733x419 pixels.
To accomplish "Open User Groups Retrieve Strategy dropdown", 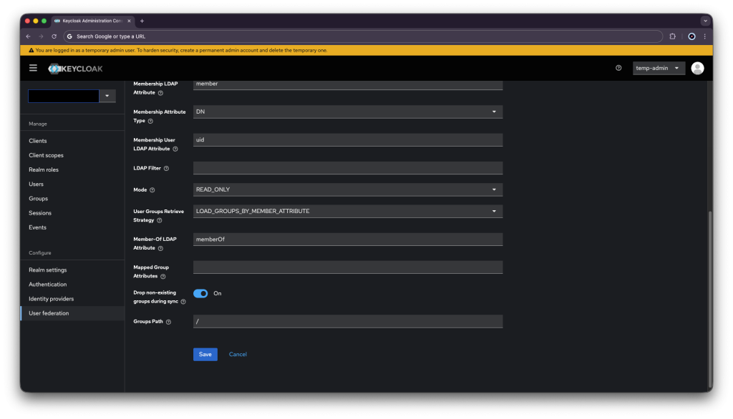I will click(348, 211).
